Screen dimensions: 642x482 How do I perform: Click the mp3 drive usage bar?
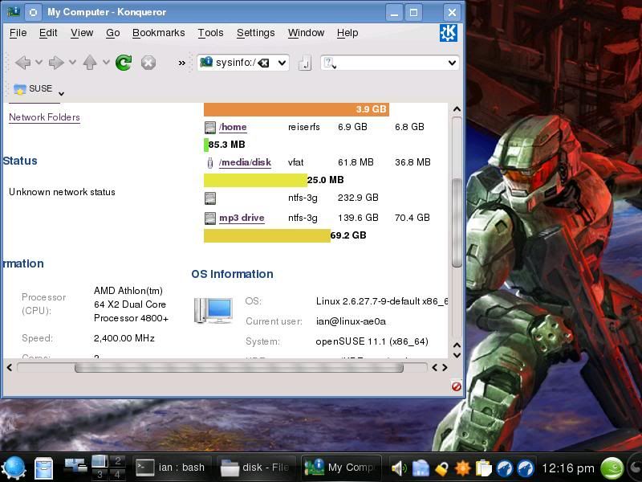click(x=267, y=235)
